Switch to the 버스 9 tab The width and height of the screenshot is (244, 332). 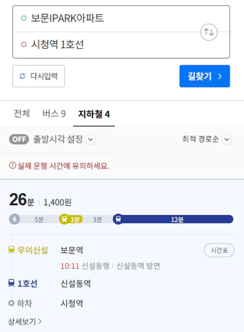[54, 114]
